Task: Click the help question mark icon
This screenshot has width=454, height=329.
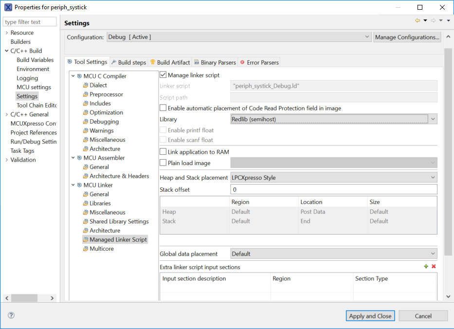Action: (11, 315)
